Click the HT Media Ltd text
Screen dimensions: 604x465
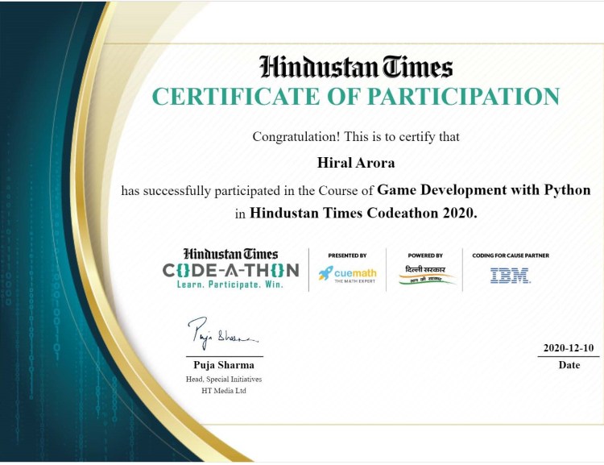pos(225,391)
